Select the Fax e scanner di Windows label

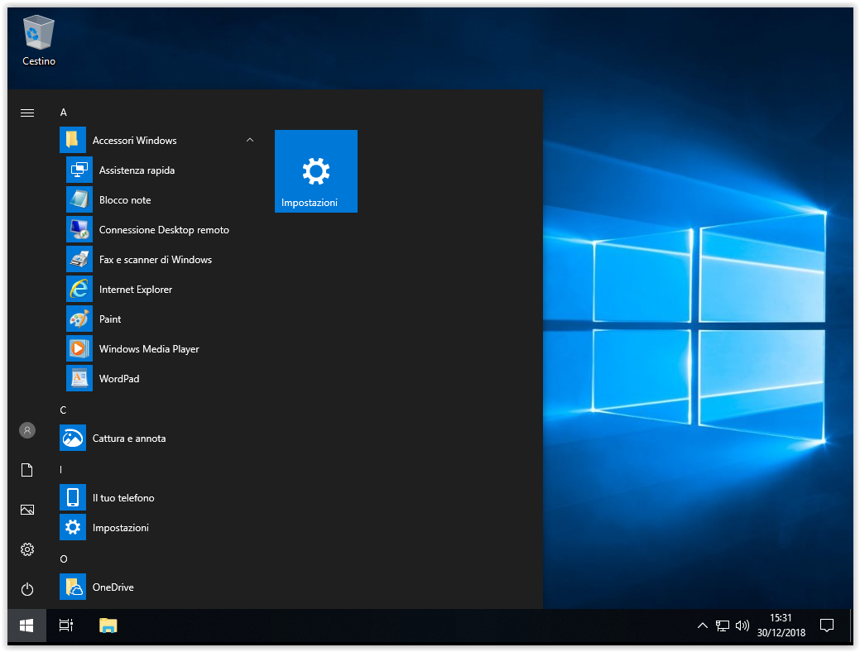pyautogui.click(x=156, y=260)
